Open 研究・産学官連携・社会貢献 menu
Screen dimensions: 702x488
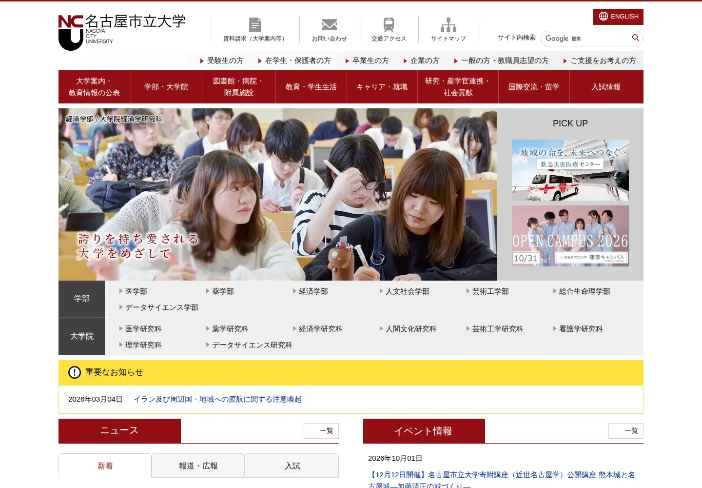click(458, 87)
